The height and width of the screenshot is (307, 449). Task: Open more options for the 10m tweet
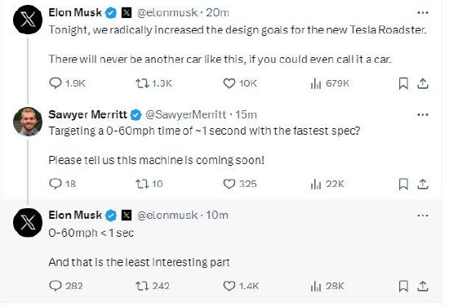tap(423, 216)
